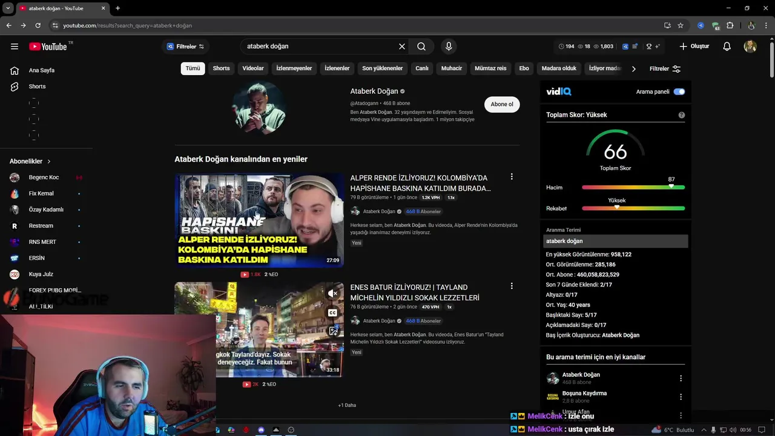Open the taskbar volume icon

(x=734, y=430)
